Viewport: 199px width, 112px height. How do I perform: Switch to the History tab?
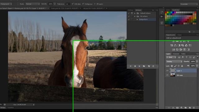click(131, 10)
